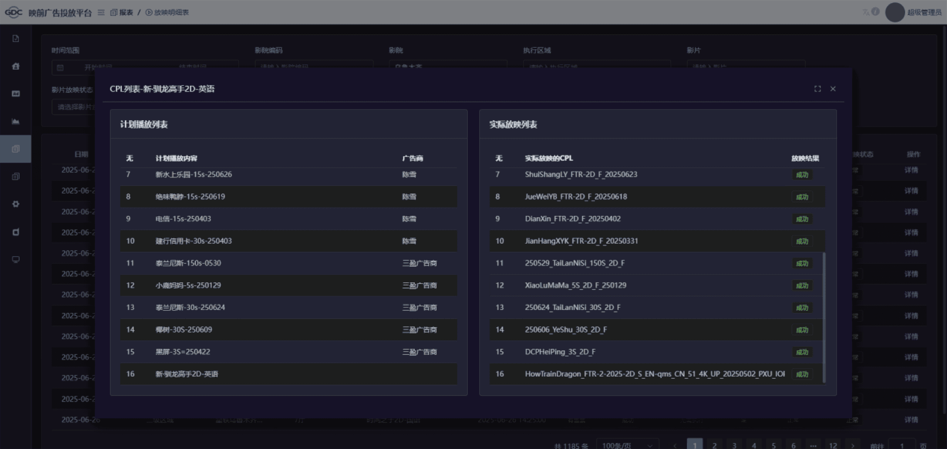947x449 pixels.
Task: Open the 报表 breadcrumb
Action: coord(122,13)
